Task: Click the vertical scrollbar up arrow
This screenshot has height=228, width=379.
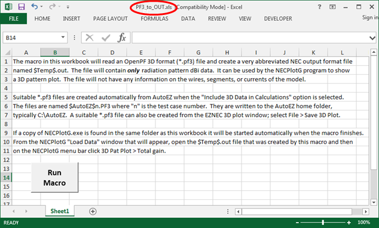Action: tap(374, 52)
